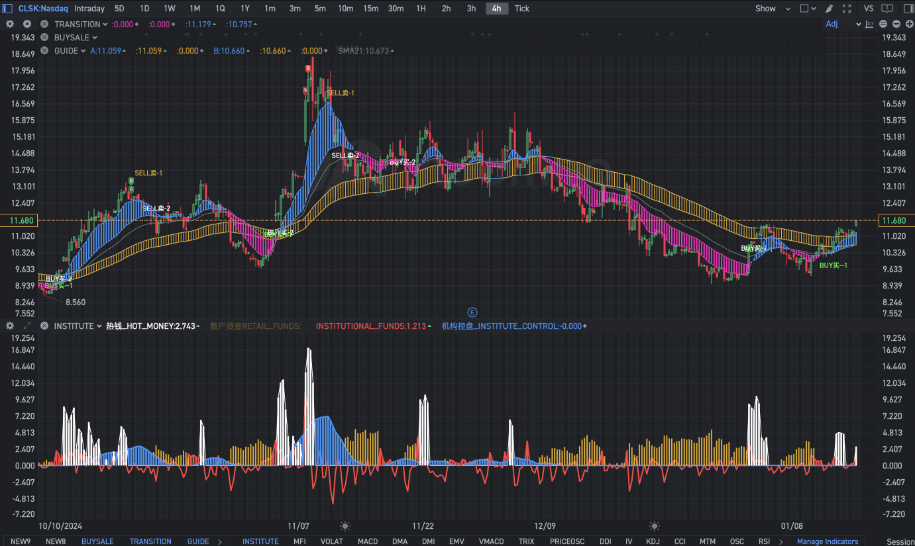Show more main indicators arrow
Image resolution: width=915 pixels, height=546 pixels.
click(x=219, y=541)
